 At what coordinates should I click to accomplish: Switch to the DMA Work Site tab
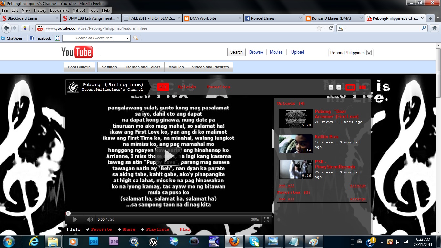213,18
